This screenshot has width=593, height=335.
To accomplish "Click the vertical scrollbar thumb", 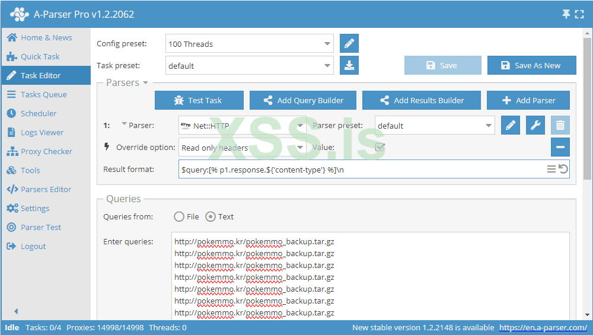I will tap(587, 110).
